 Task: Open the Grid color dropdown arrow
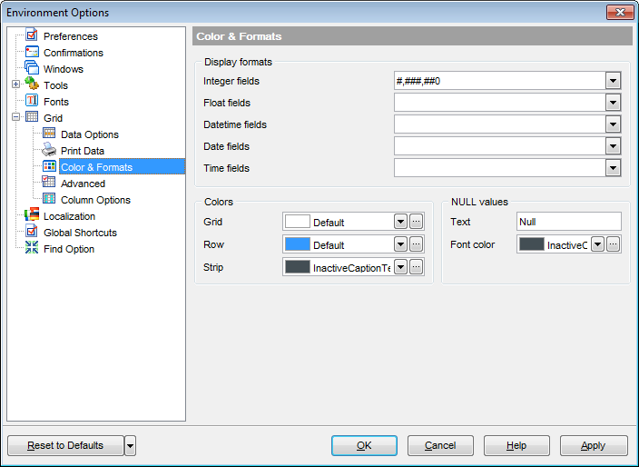pyautogui.click(x=400, y=222)
